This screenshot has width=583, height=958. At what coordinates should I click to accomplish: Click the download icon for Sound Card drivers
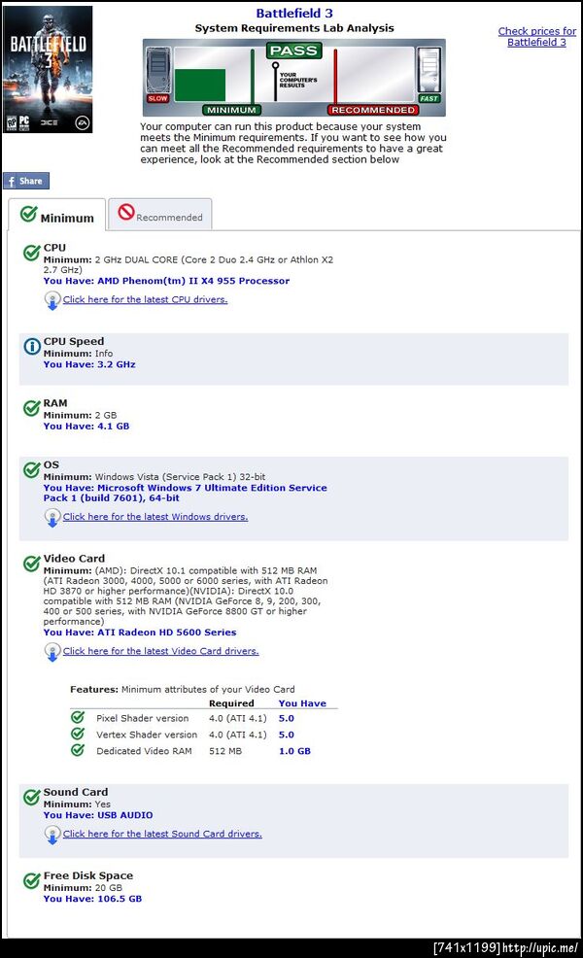click(x=52, y=835)
